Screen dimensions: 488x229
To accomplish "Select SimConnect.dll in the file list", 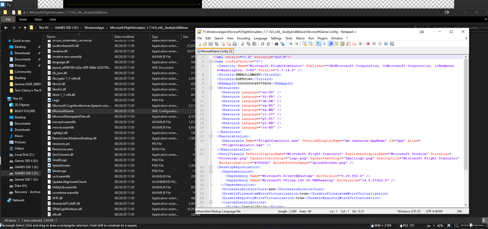I will coord(63,155).
